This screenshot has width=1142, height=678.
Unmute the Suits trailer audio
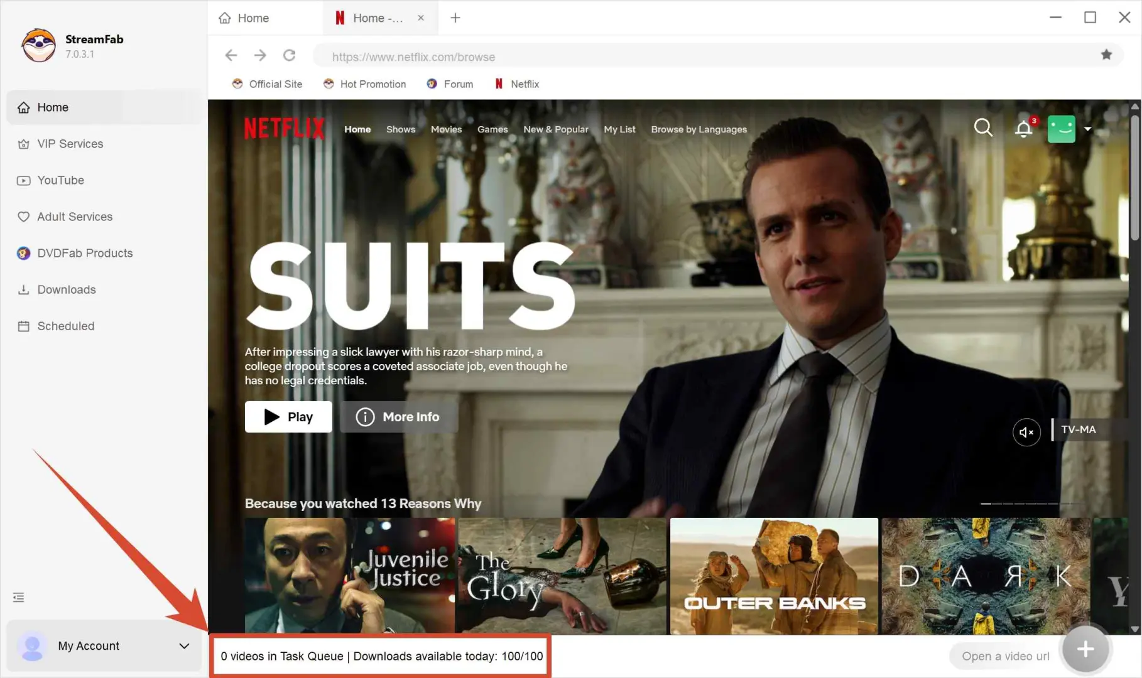[1026, 432]
